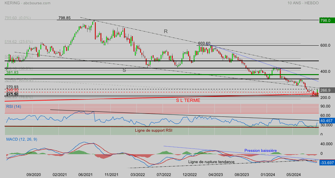Screen dimensions: 335x178
Task: Click the 600.0 price axis label
Action: click(325, 46)
